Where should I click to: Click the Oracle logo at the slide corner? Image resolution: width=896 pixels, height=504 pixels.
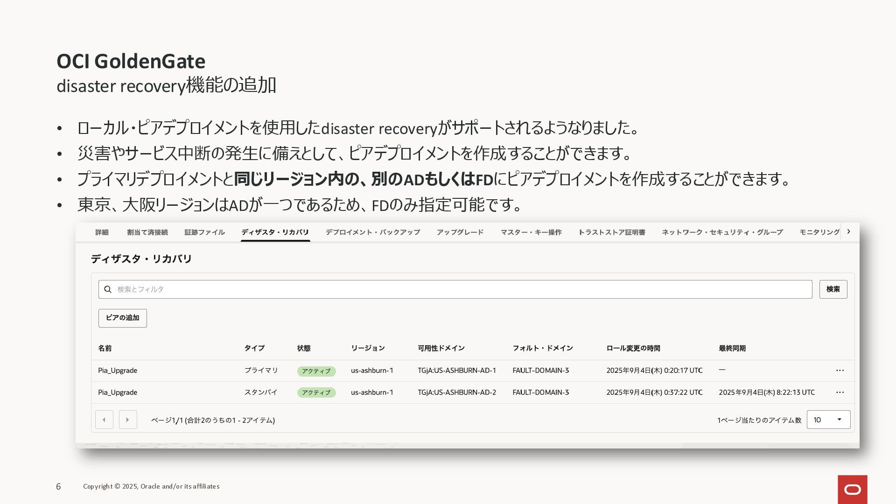pyautogui.click(x=853, y=490)
